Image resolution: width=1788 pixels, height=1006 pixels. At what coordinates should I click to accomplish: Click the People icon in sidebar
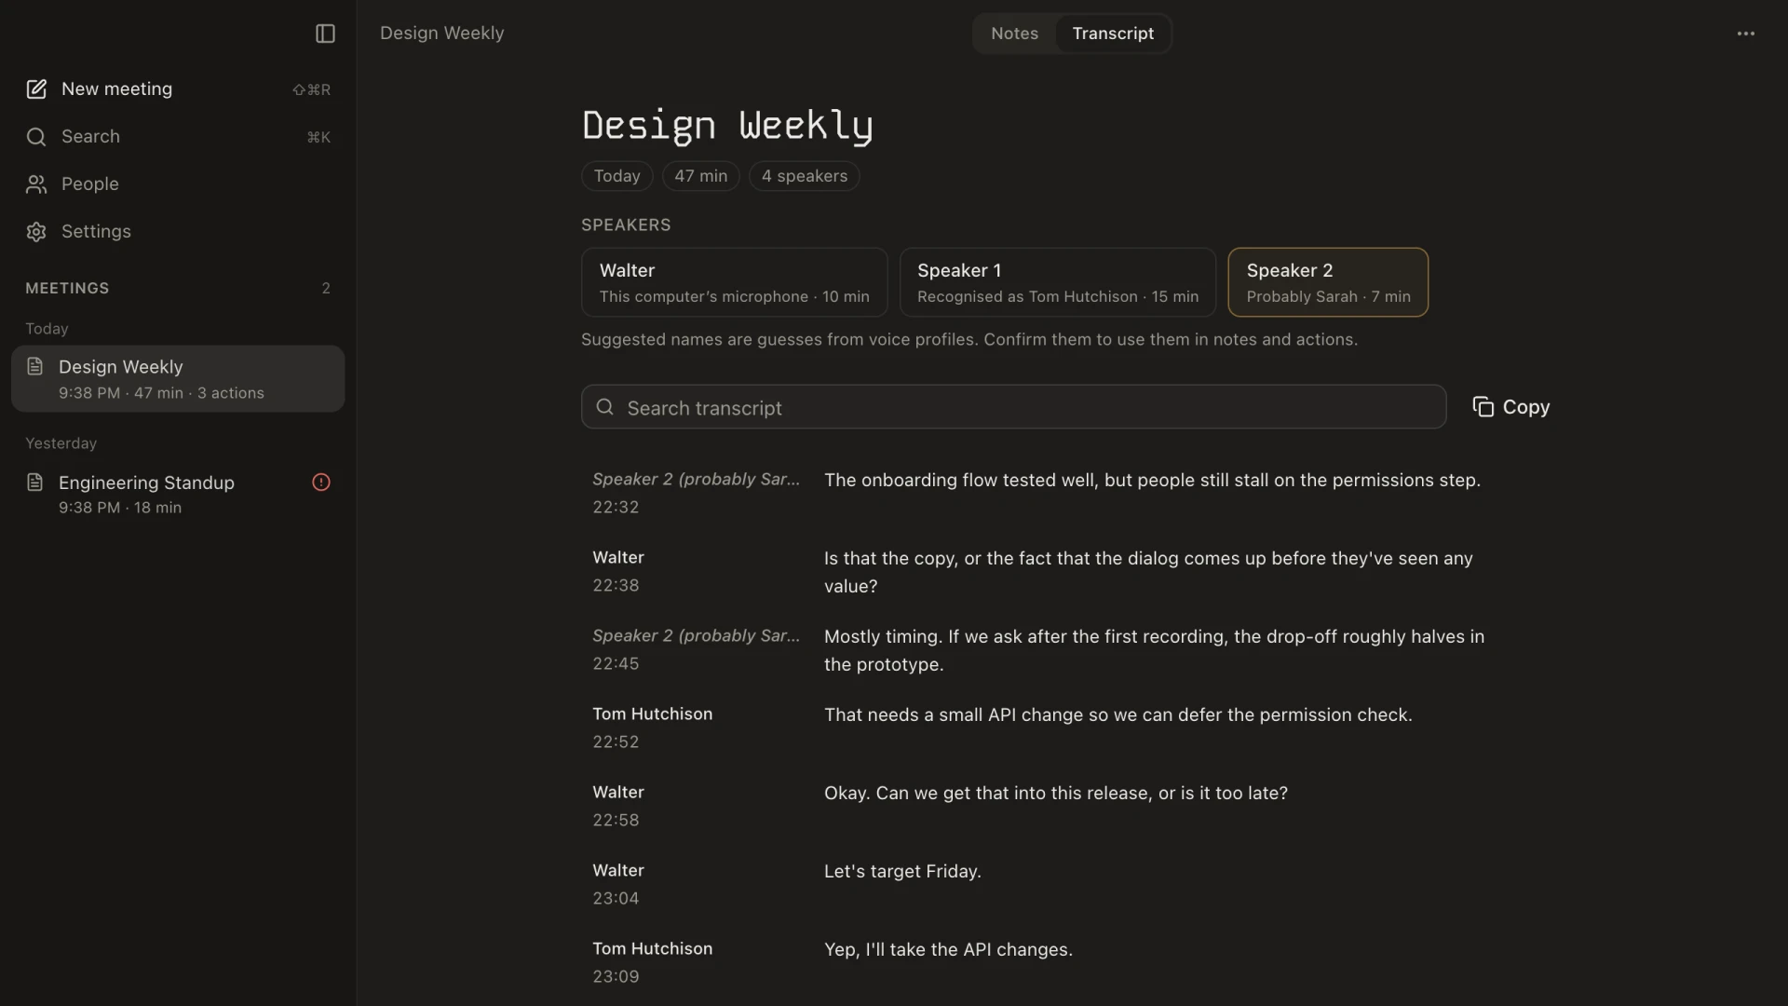pyautogui.click(x=36, y=184)
